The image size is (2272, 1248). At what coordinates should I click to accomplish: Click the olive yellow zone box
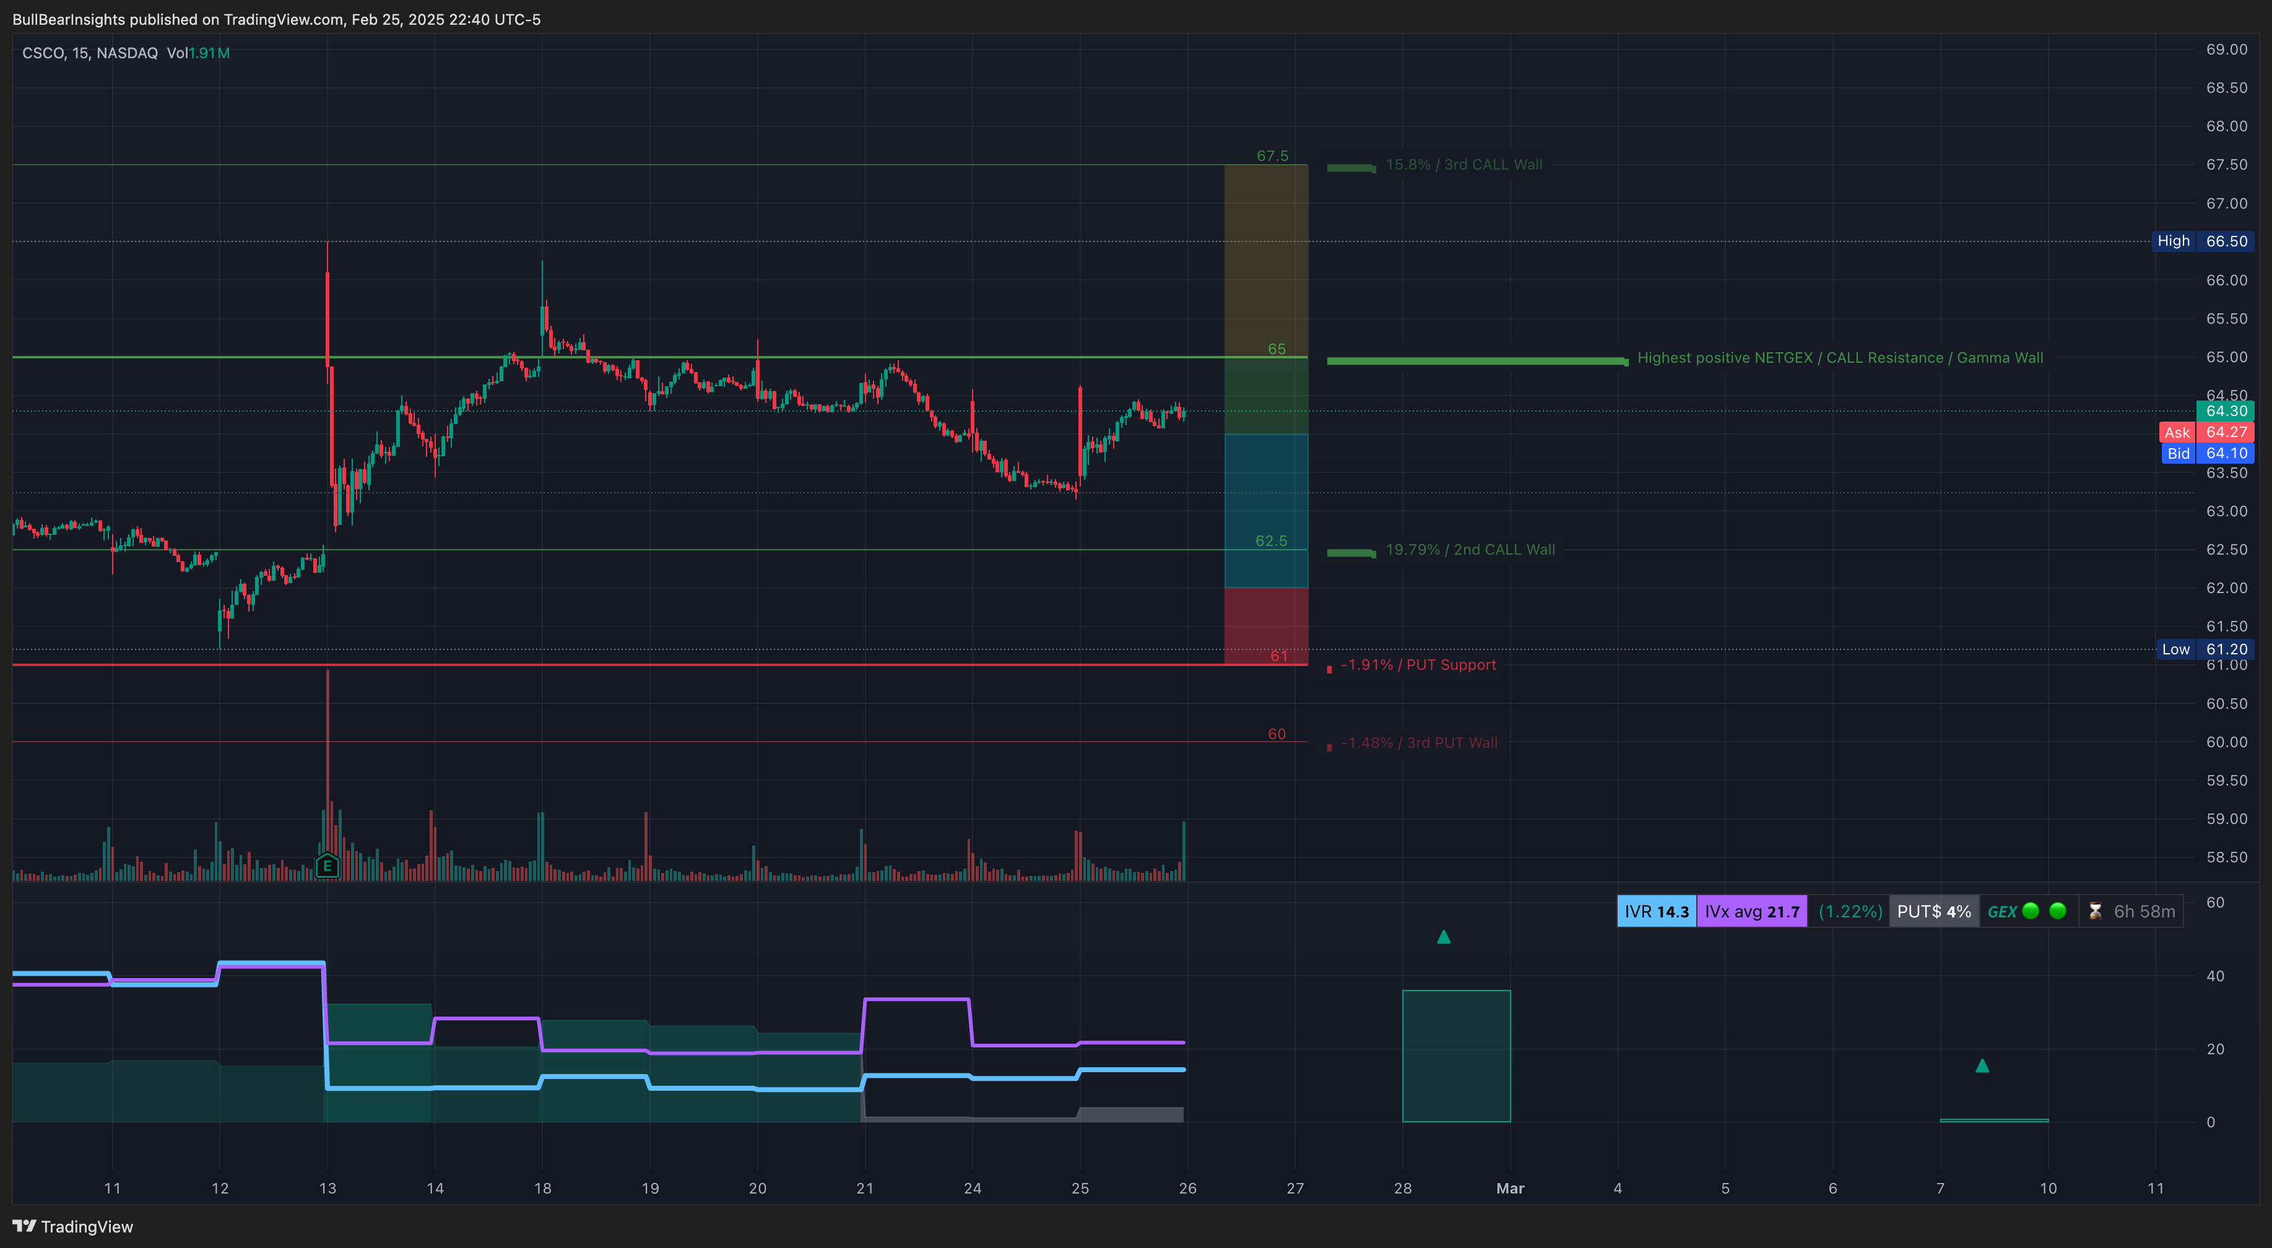(1265, 261)
